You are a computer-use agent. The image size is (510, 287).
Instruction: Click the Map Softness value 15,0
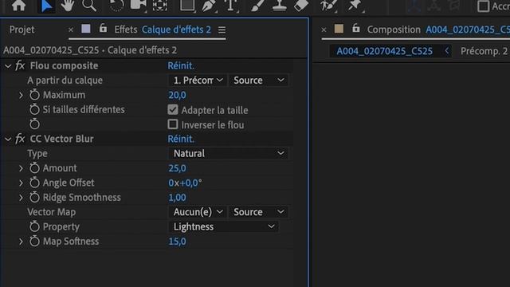(x=177, y=242)
